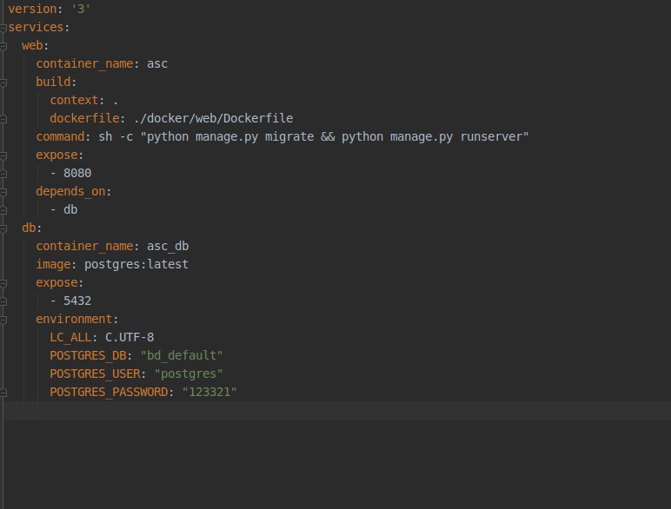Collapse the web service fold marker
Image resolution: width=671 pixels, height=509 pixels.
coord(3,46)
